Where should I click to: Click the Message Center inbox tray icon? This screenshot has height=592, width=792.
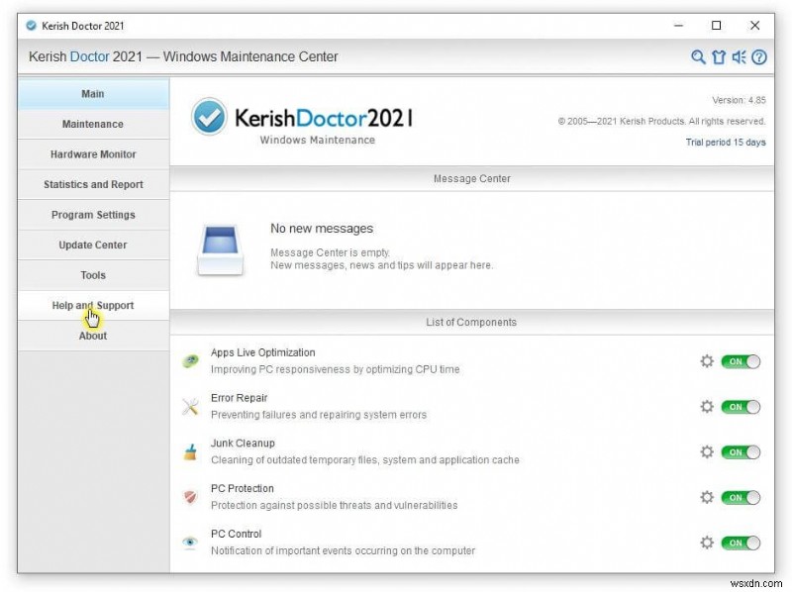220,250
